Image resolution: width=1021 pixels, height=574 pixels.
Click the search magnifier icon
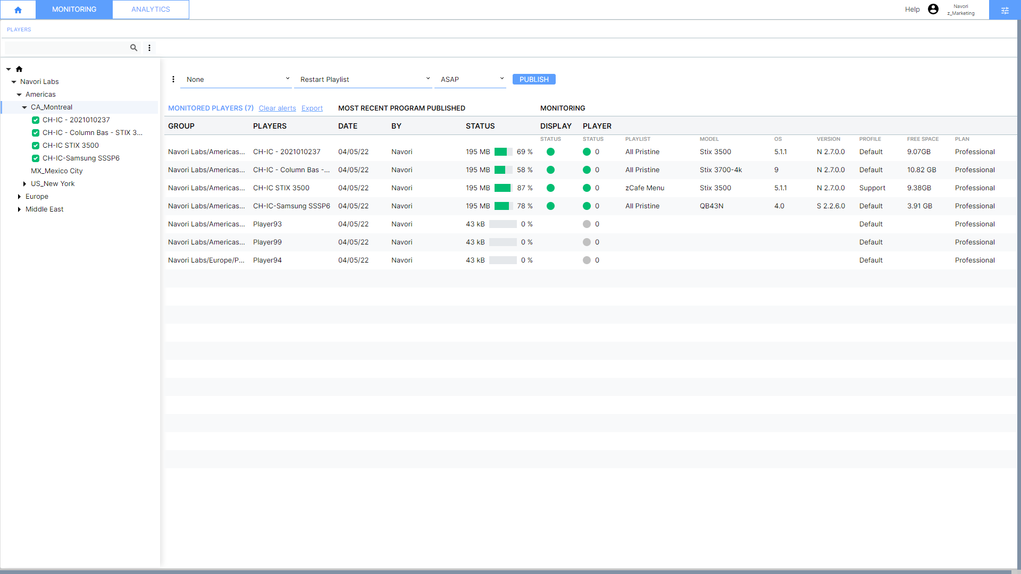click(x=133, y=48)
